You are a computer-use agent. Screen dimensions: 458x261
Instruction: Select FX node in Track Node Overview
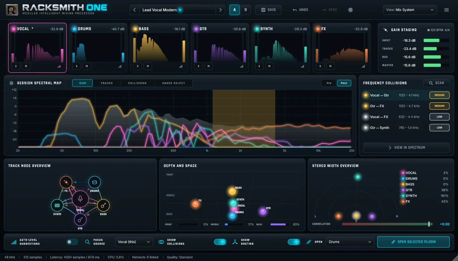click(x=66, y=182)
